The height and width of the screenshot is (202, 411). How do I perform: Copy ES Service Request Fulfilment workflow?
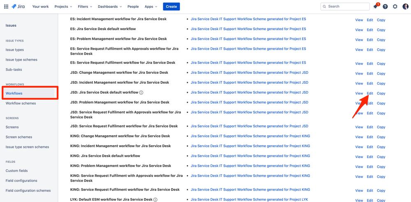pyautogui.click(x=381, y=63)
